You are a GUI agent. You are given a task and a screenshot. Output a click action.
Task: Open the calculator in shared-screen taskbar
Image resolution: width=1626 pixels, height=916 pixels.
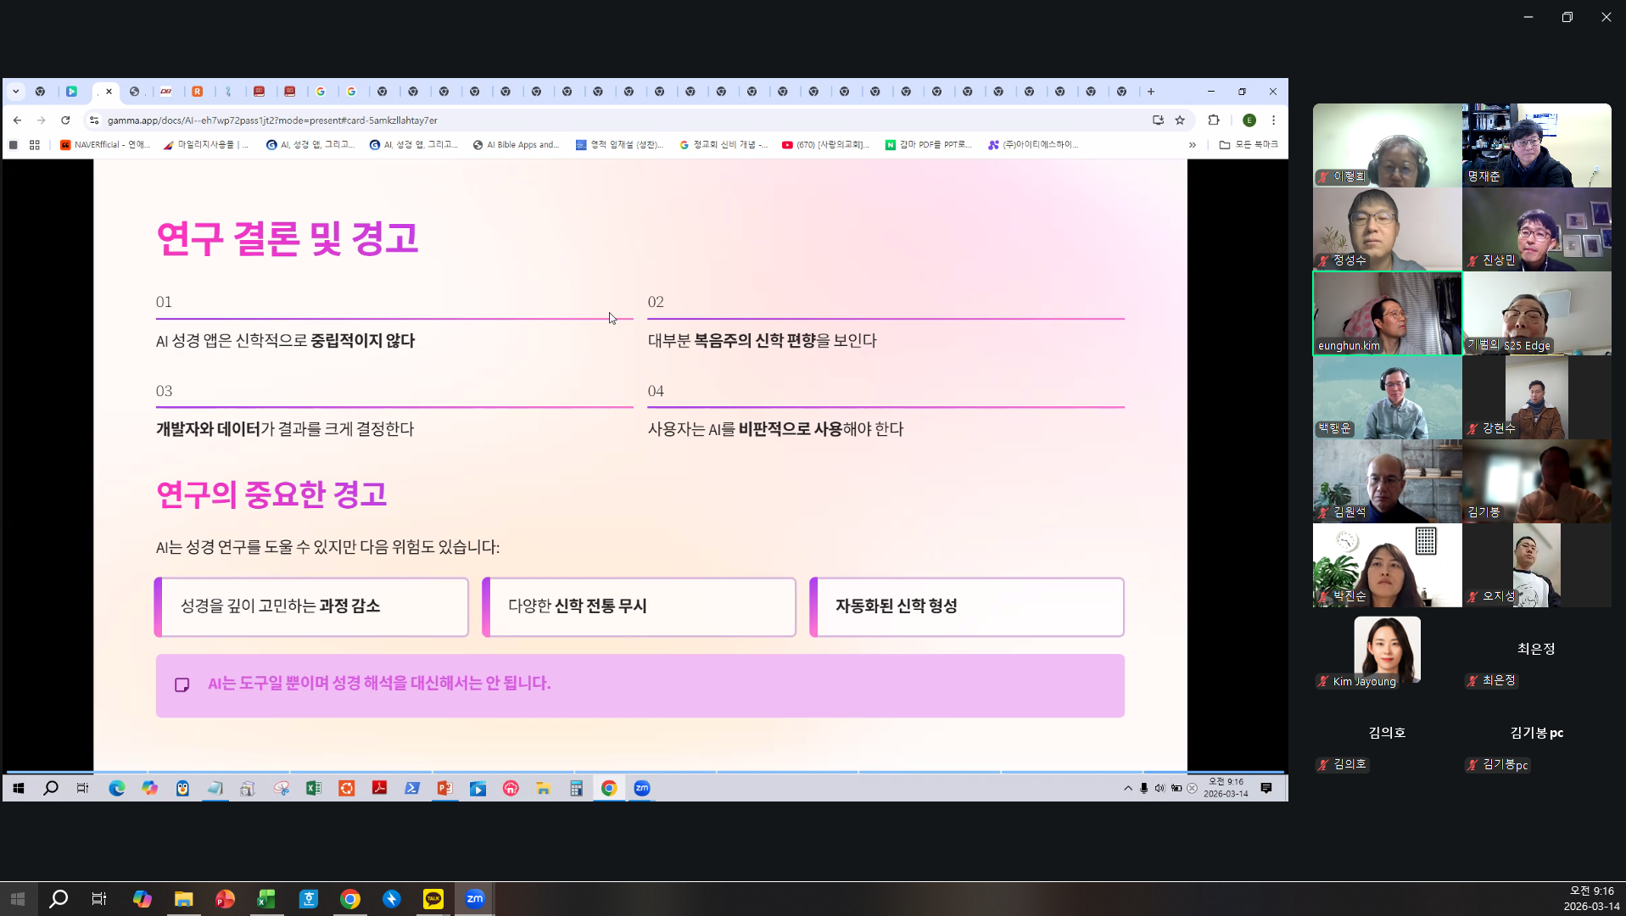tap(576, 789)
